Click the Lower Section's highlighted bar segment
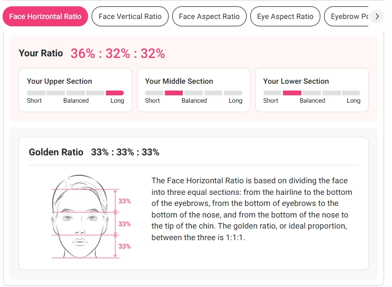 [292, 93]
